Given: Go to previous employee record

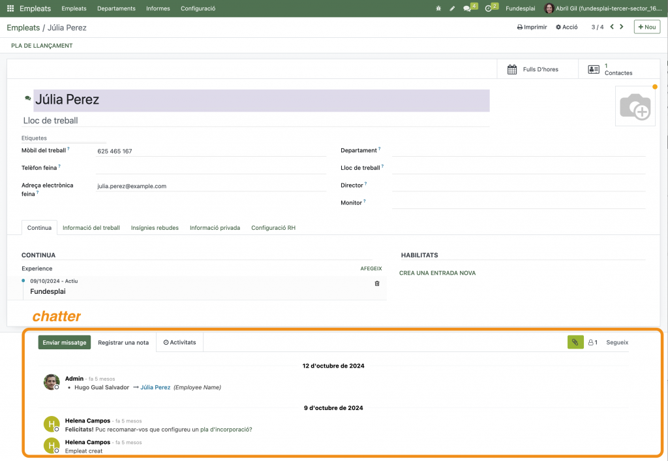Looking at the screenshot, I should coord(611,27).
